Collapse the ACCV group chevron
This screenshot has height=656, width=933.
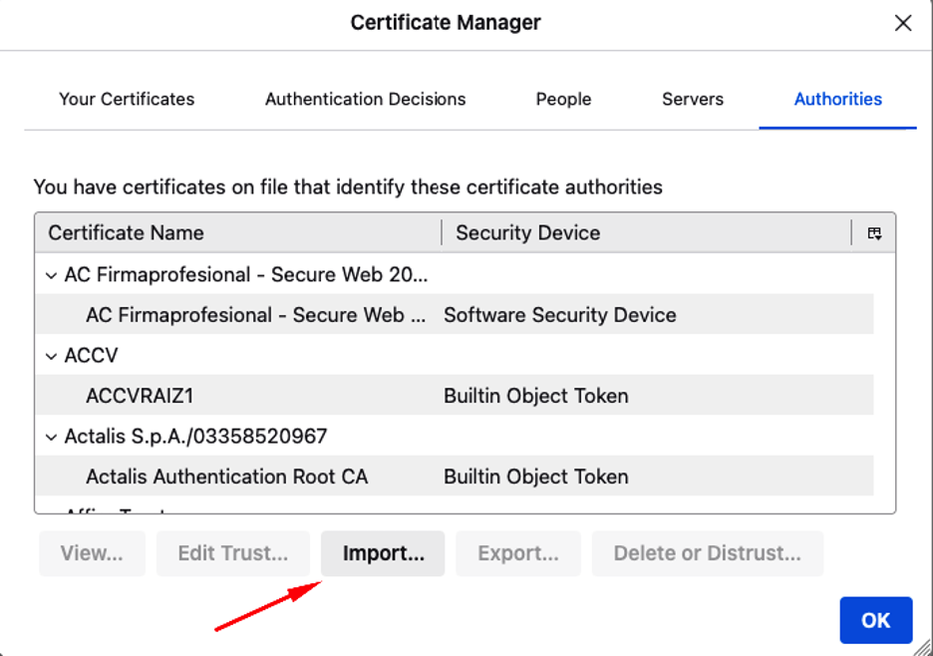pos(52,357)
